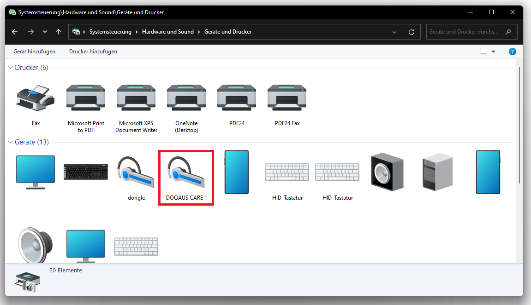Collapse the Drucker (6) group
Image resolution: width=531 pixels, height=305 pixels.
11,68
